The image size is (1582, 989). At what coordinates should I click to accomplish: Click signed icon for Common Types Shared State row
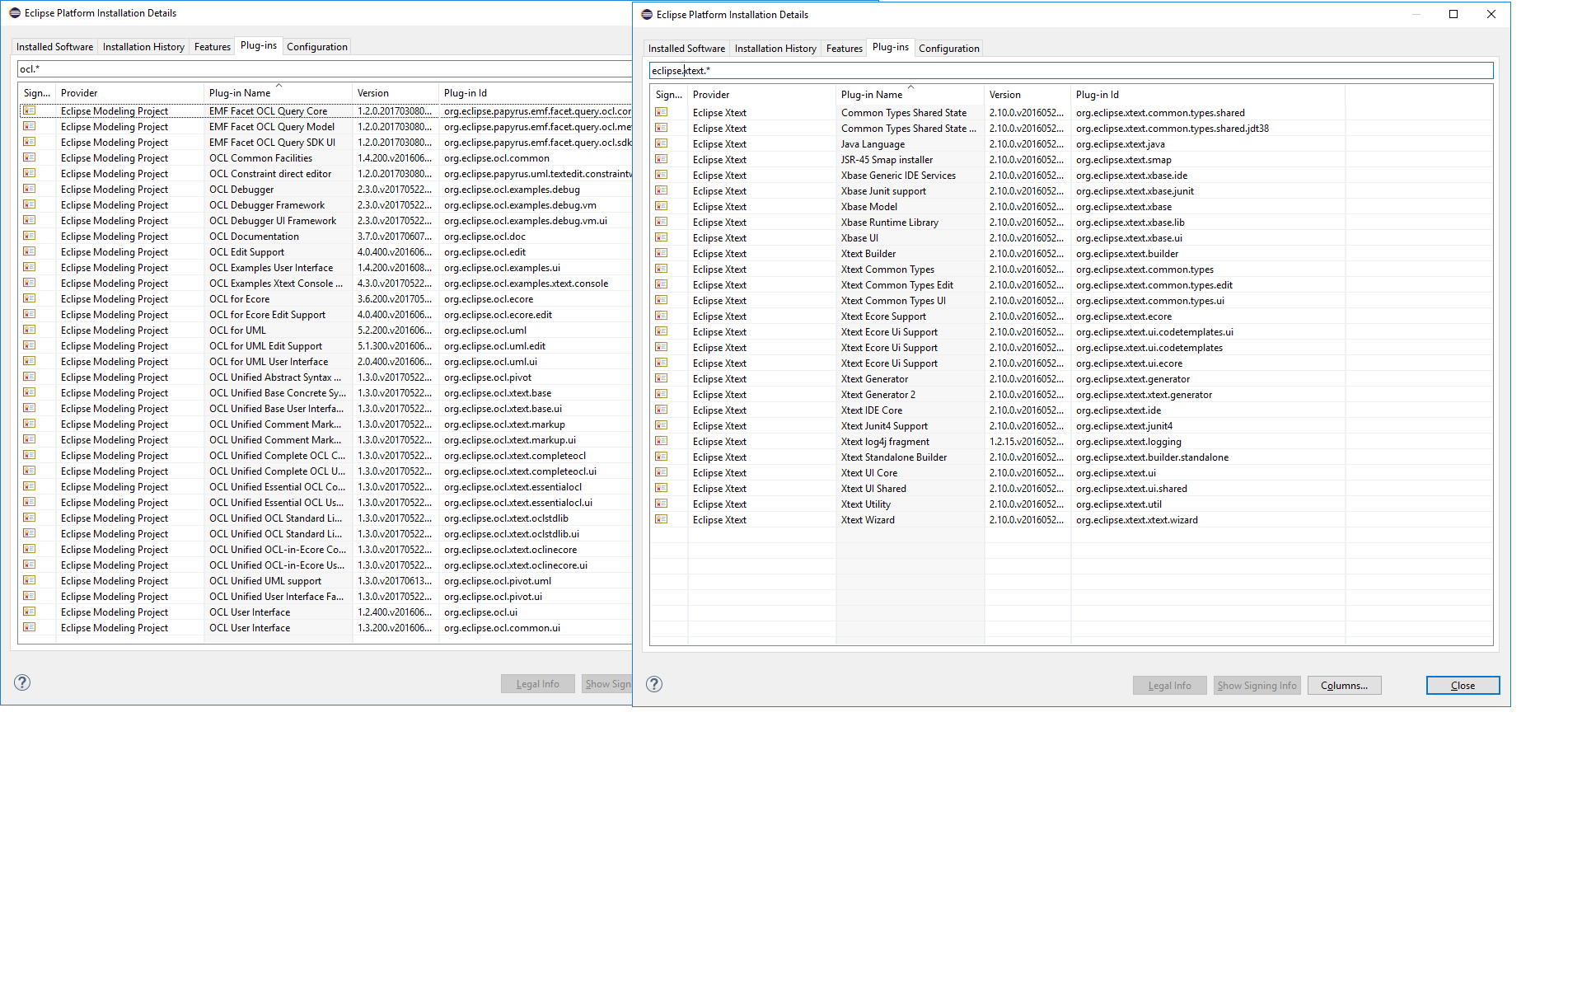click(661, 112)
